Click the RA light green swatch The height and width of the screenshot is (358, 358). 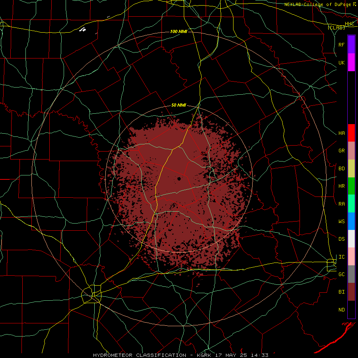(x=351, y=204)
